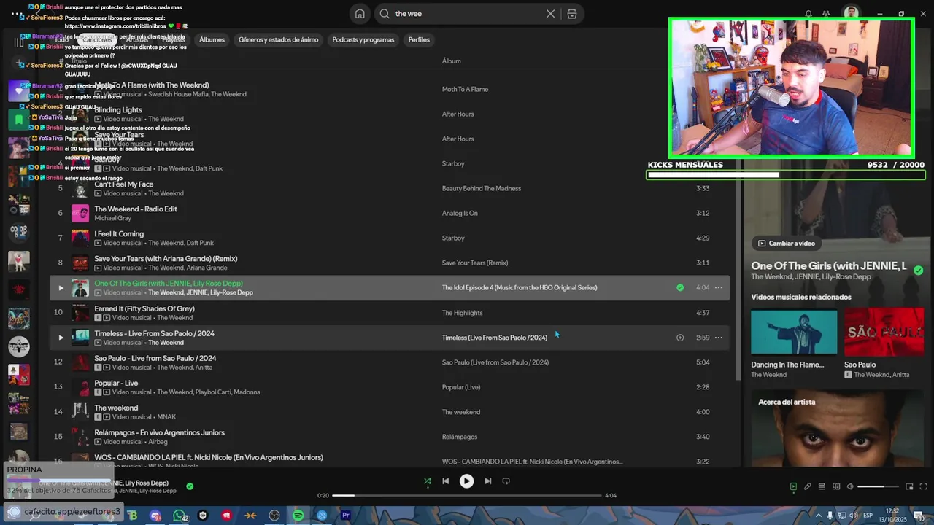Select Popular - Live track
The width and height of the screenshot is (934, 525).
point(116,383)
